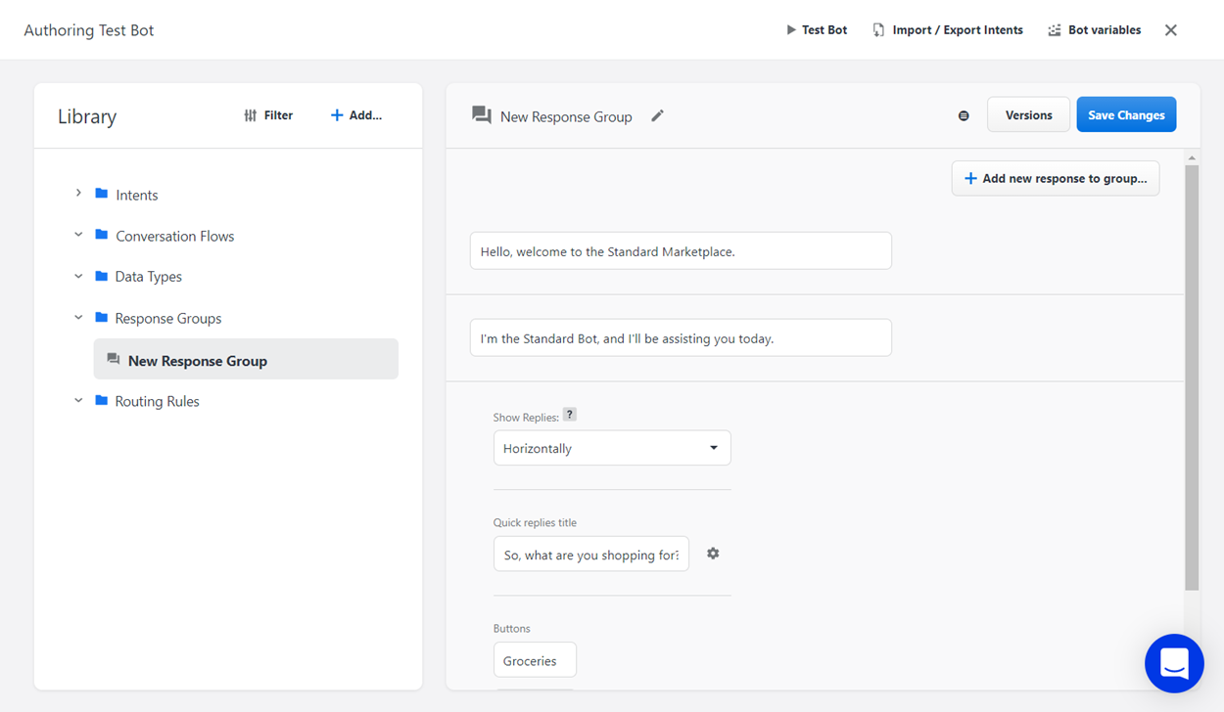Click the Bot variables option
This screenshot has height=712, width=1224.
pos(1094,30)
